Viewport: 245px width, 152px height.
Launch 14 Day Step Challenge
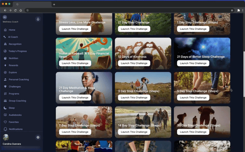tap(134, 132)
